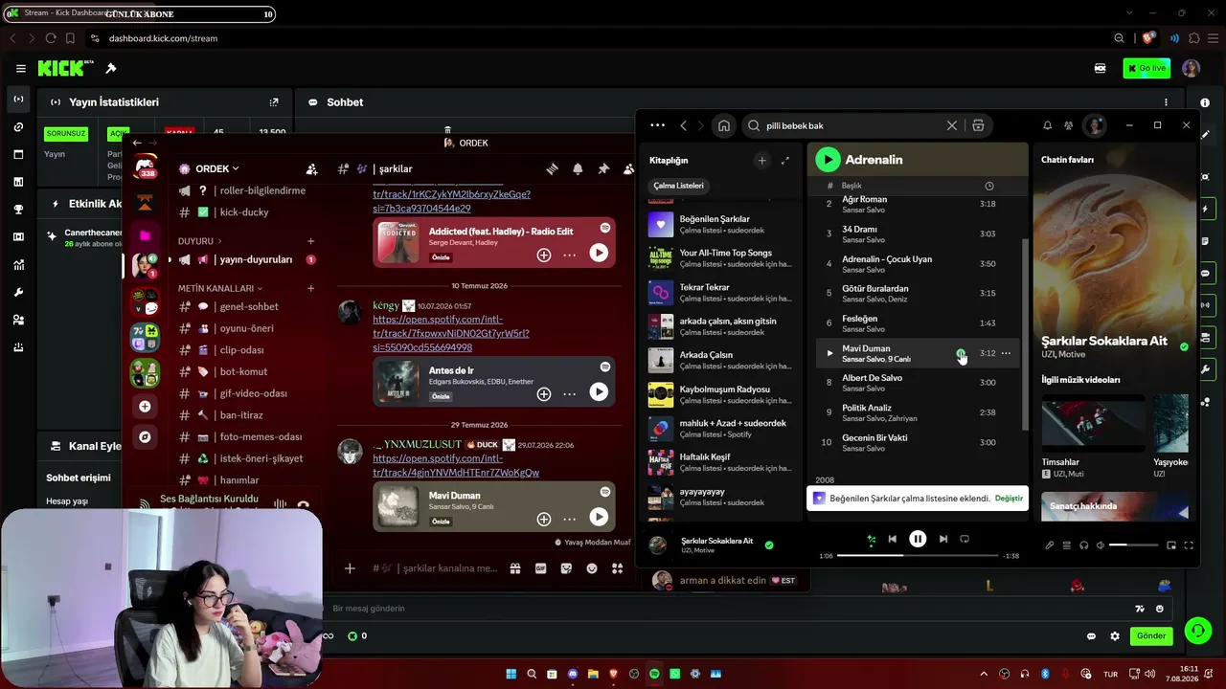
Task: Skip to next track in Spotify
Action: pyautogui.click(x=943, y=539)
